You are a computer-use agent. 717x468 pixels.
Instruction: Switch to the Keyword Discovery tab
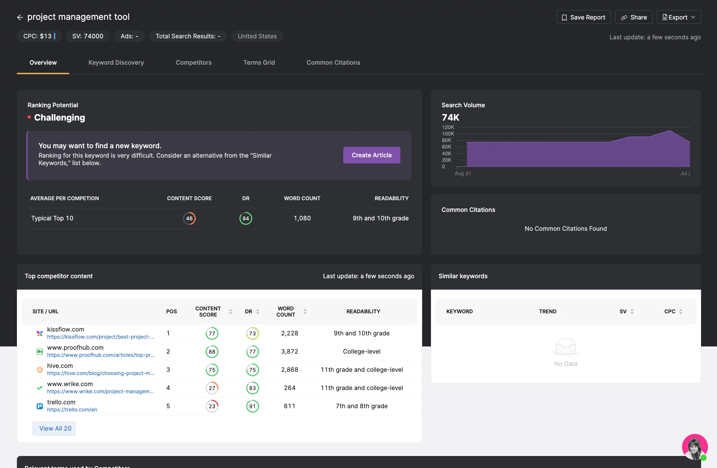point(116,62)
